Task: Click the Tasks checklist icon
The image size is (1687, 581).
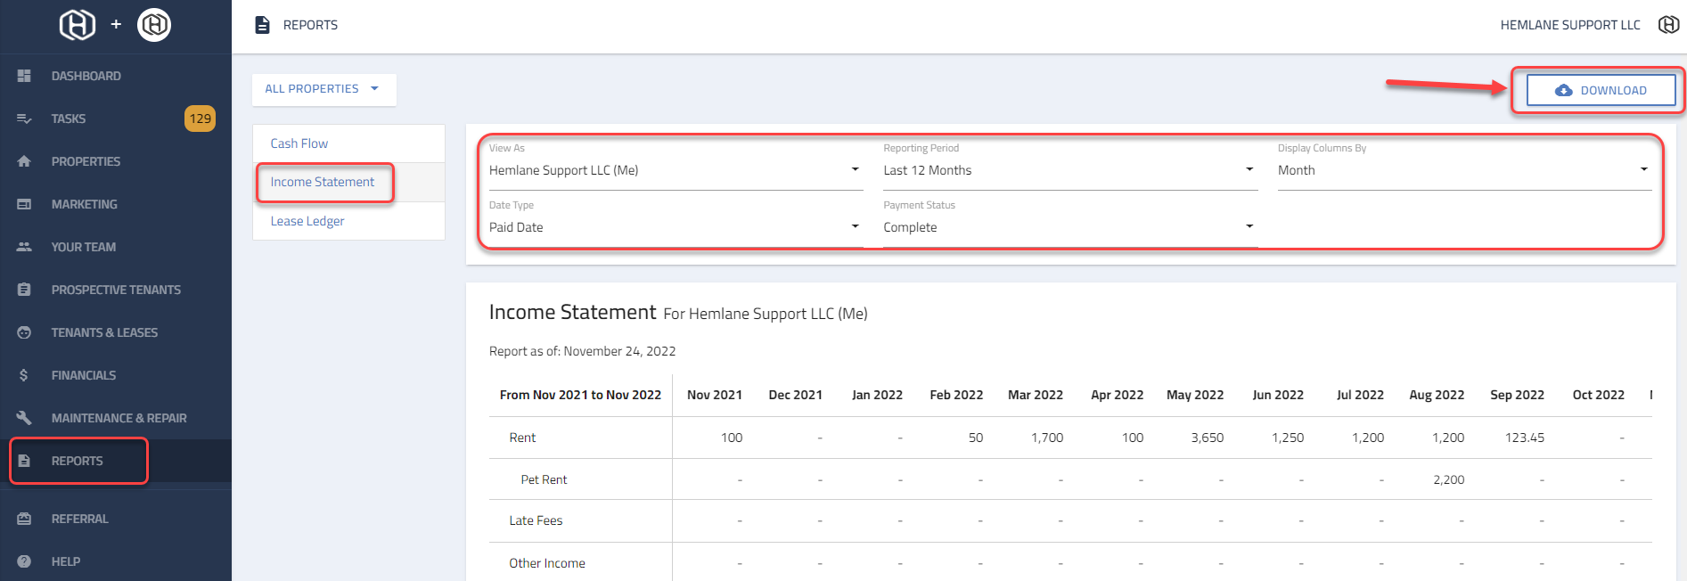Action: 24,119
